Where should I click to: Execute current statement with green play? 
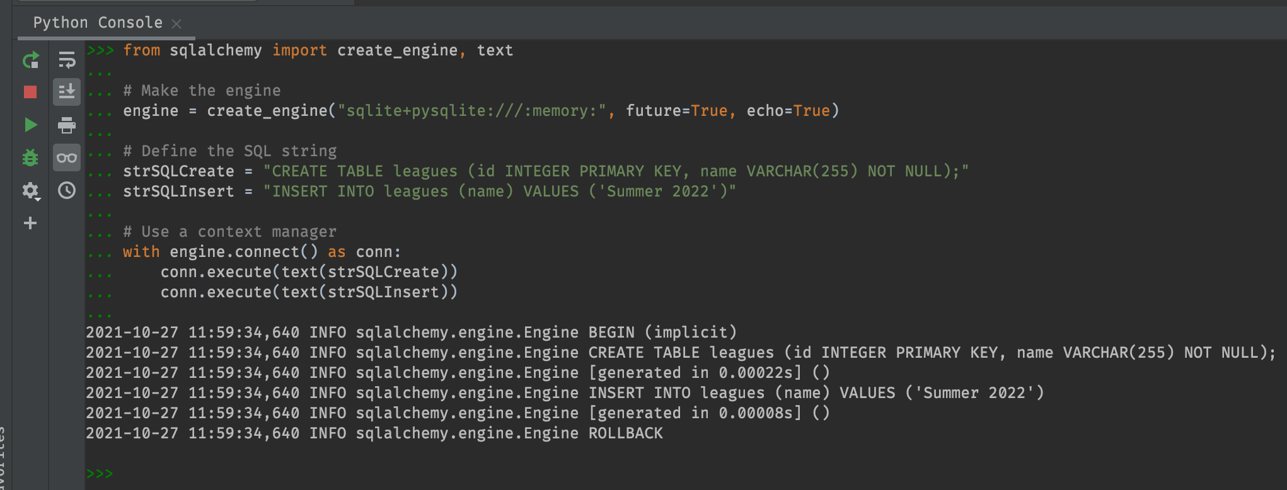point(30,125)
